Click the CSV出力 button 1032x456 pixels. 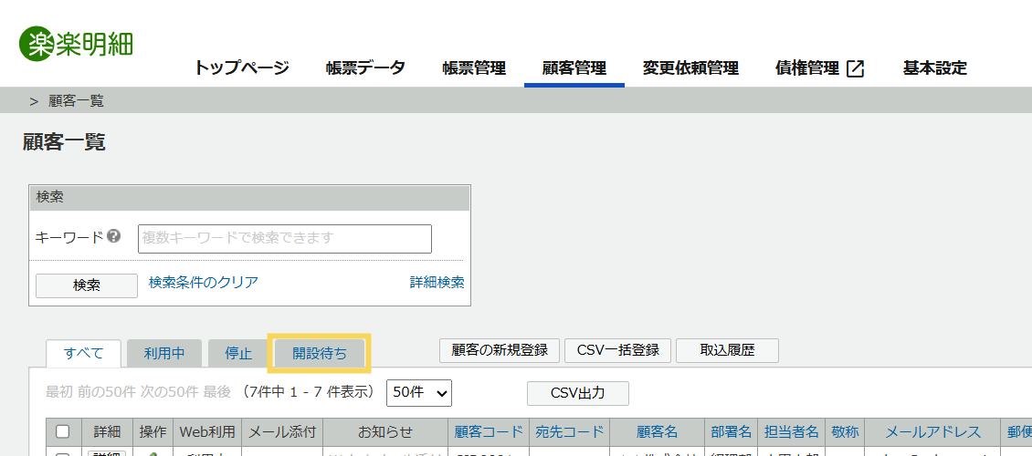[x=578, y=394]
